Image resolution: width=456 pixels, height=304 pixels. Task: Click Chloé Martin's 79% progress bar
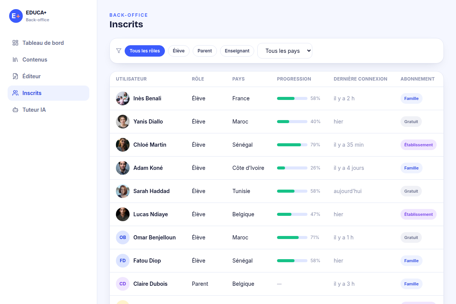[292, 145]
